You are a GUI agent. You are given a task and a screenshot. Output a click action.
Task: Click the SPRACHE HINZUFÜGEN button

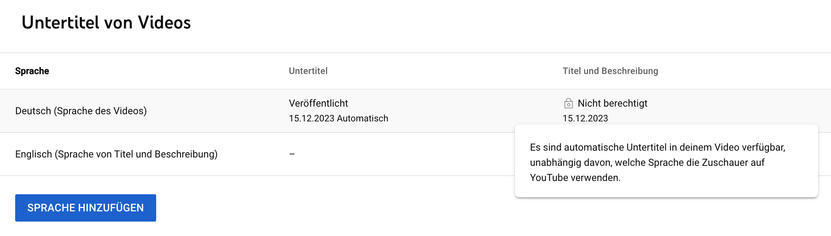(x=85, y=208)
